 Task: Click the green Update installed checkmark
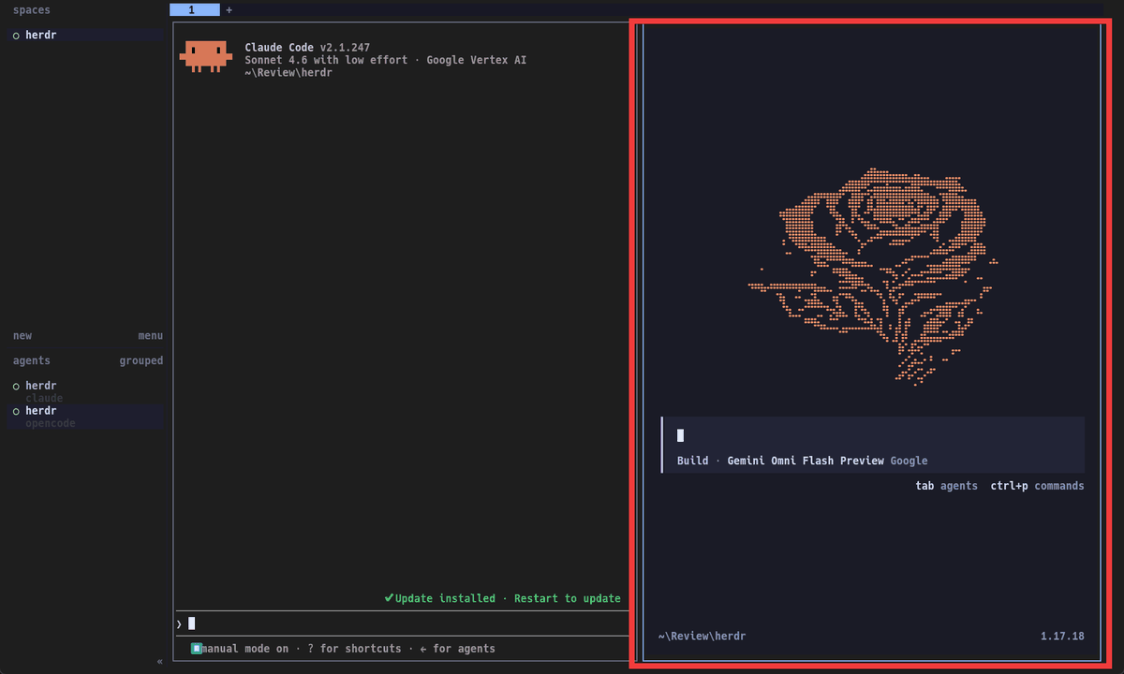pyautogui.click(x=389, y=598)
